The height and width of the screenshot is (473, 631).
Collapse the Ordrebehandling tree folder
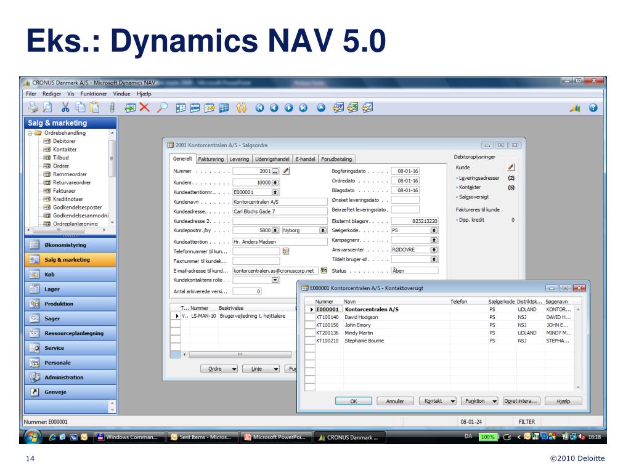click(30, 133)
